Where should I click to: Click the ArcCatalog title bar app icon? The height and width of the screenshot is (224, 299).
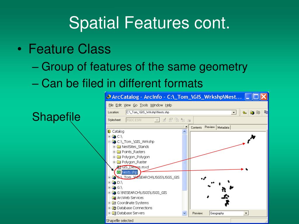(x=109, y=97)
